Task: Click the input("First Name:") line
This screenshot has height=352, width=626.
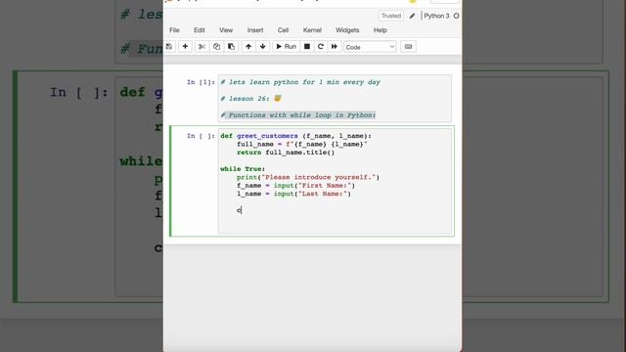Action: click(295, 186)
